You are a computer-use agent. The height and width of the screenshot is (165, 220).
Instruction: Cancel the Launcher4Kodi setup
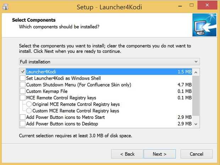pos(196,154)
